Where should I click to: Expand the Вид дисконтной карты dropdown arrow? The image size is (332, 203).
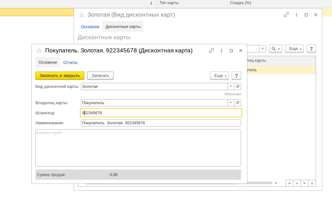tap(231, 86)
